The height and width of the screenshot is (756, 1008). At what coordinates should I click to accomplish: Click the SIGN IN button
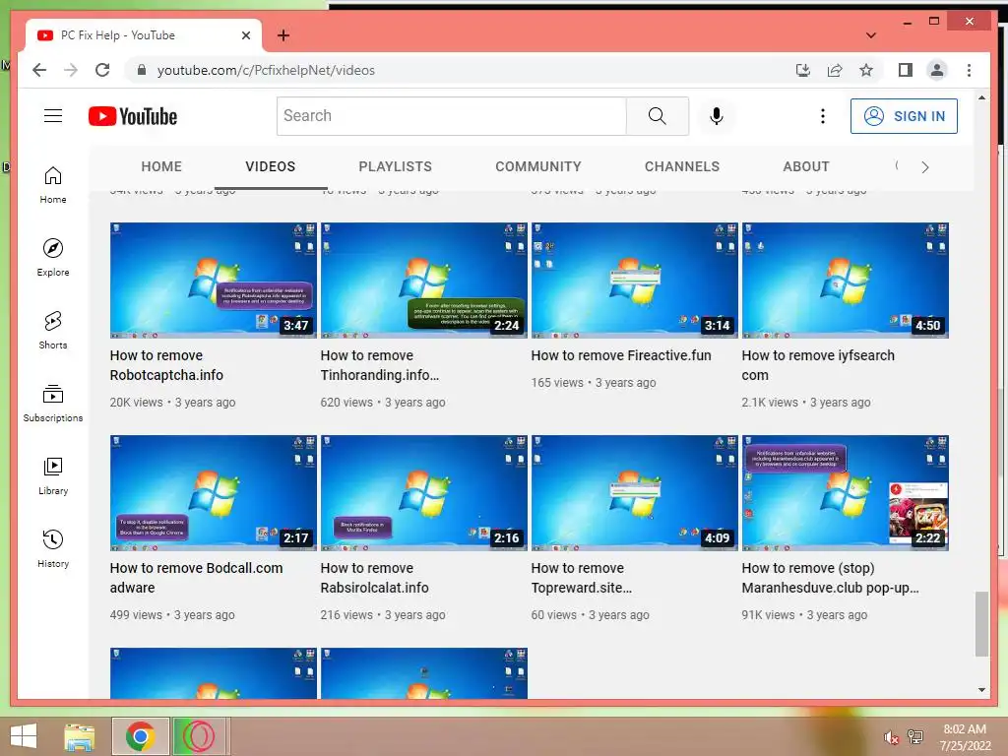click(904, 116)
